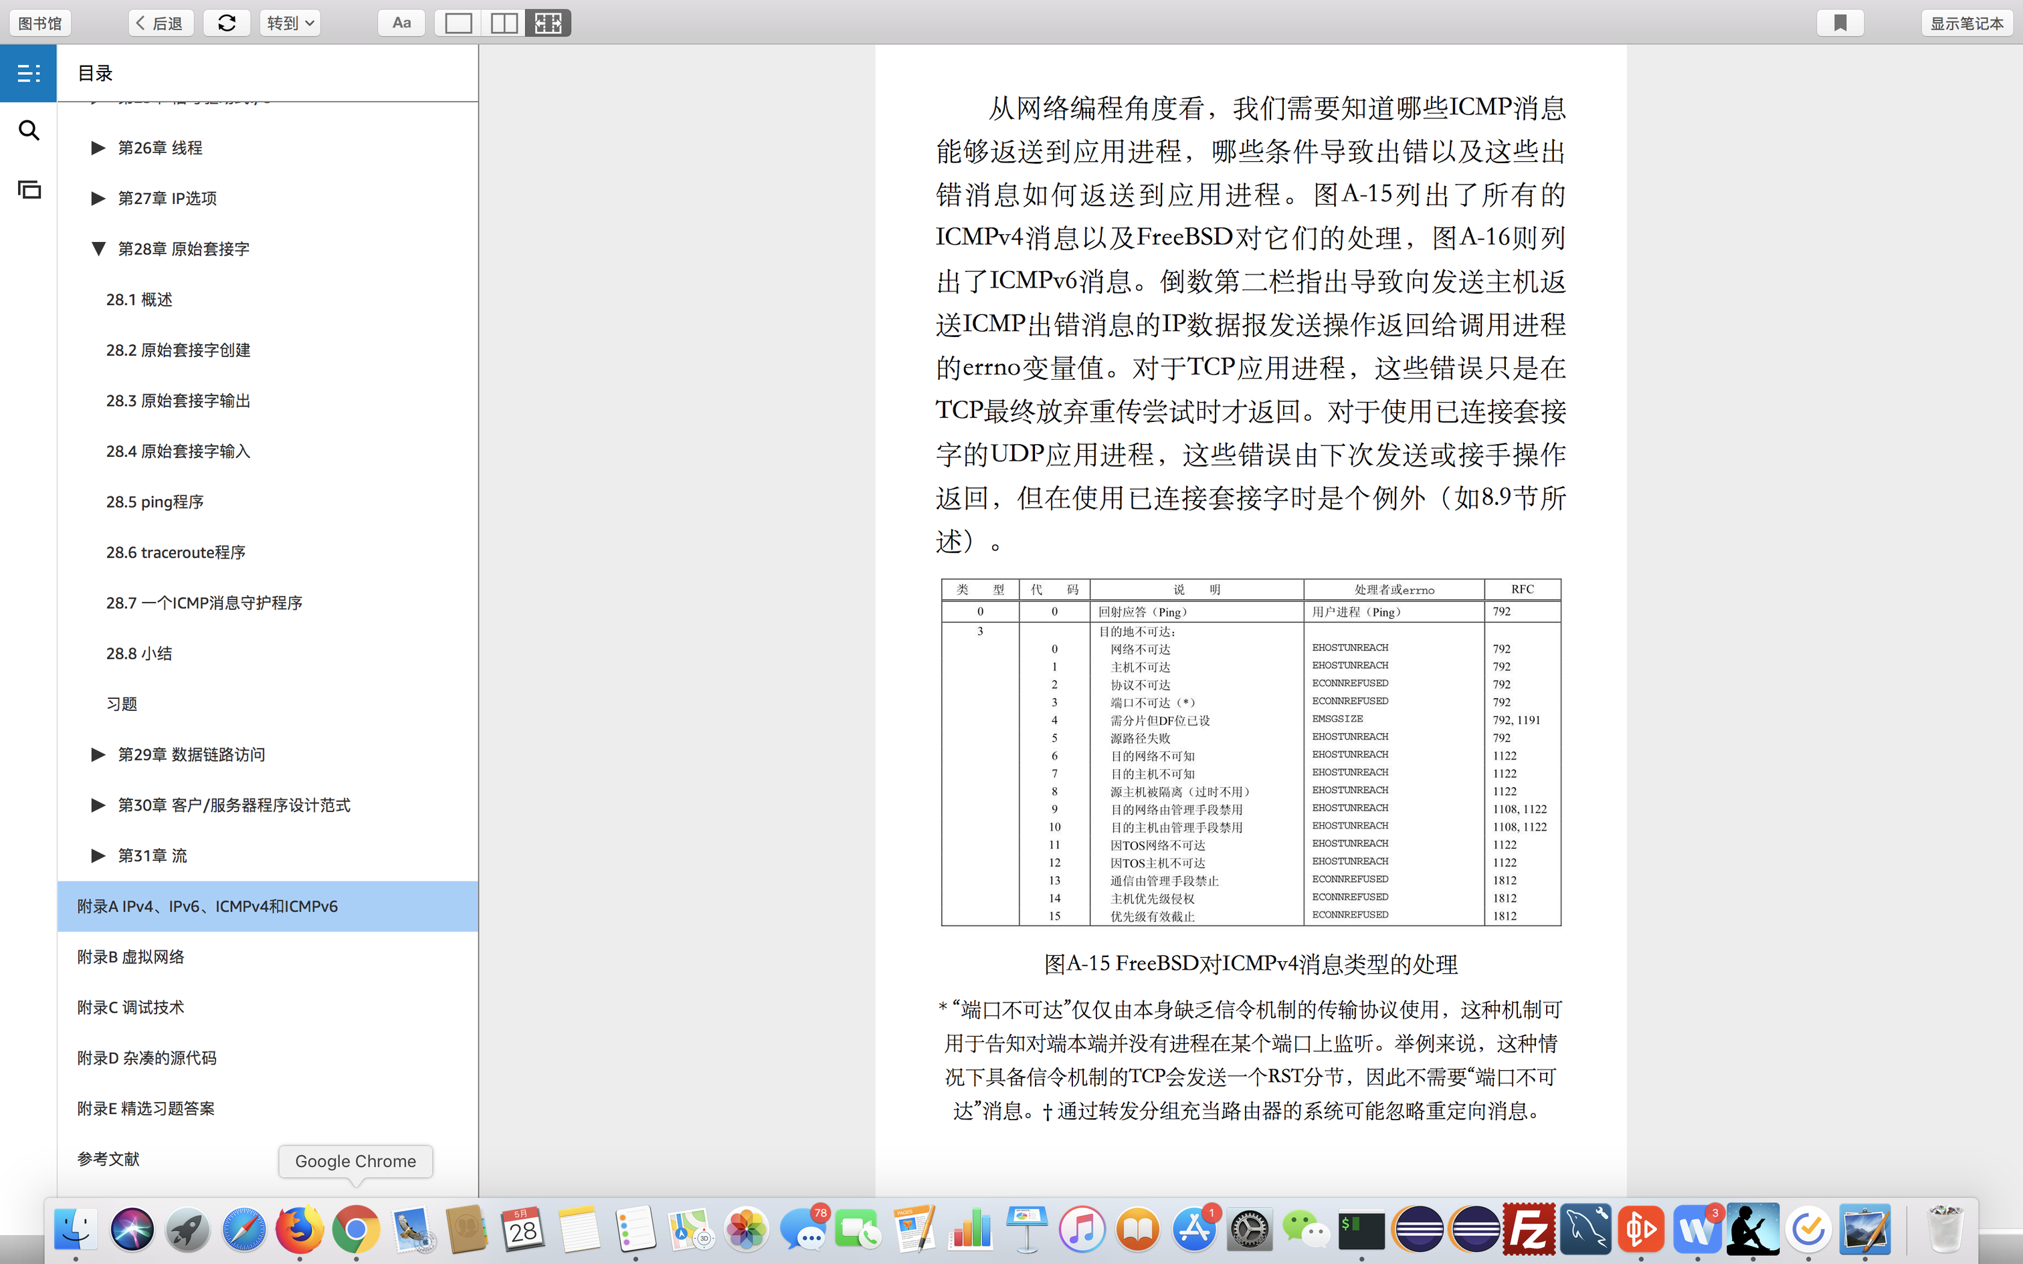Expand the 第30章 客户/服务器程序设计范式 chapter
2023x1264 pixels.
tap(98, 805)
